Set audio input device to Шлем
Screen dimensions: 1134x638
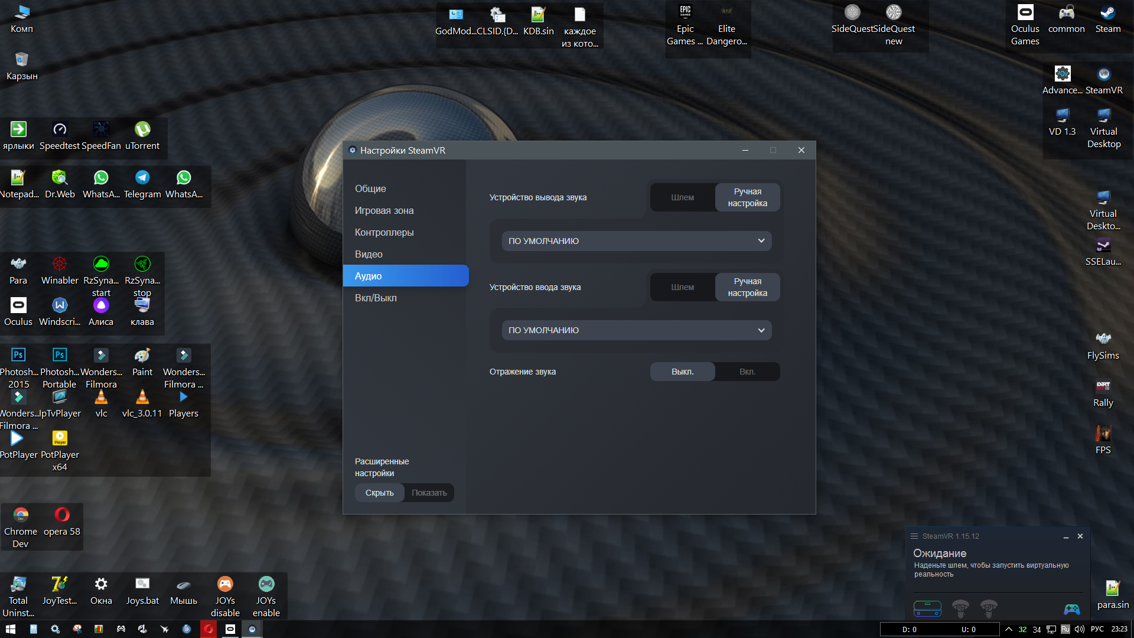click(682, 287)
